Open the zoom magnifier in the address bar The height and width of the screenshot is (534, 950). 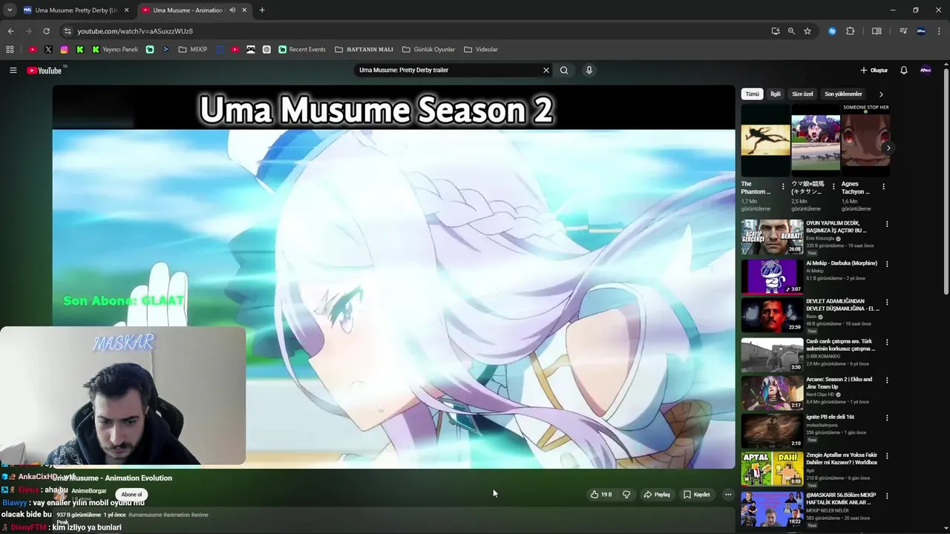pos(791,31)
